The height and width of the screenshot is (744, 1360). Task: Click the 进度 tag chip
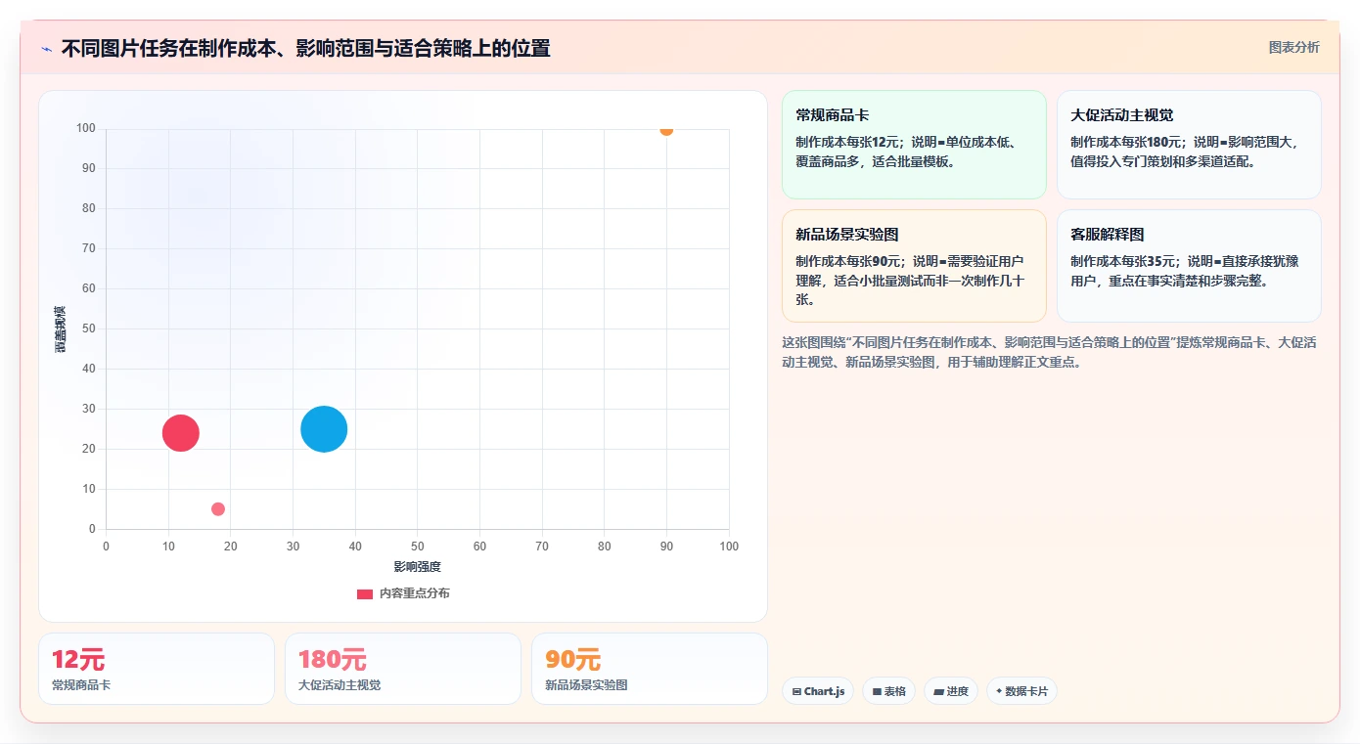951,691
